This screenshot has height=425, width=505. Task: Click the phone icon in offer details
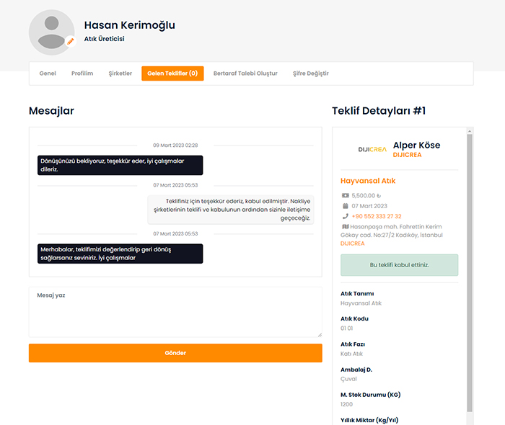click(x=345, y=216)
